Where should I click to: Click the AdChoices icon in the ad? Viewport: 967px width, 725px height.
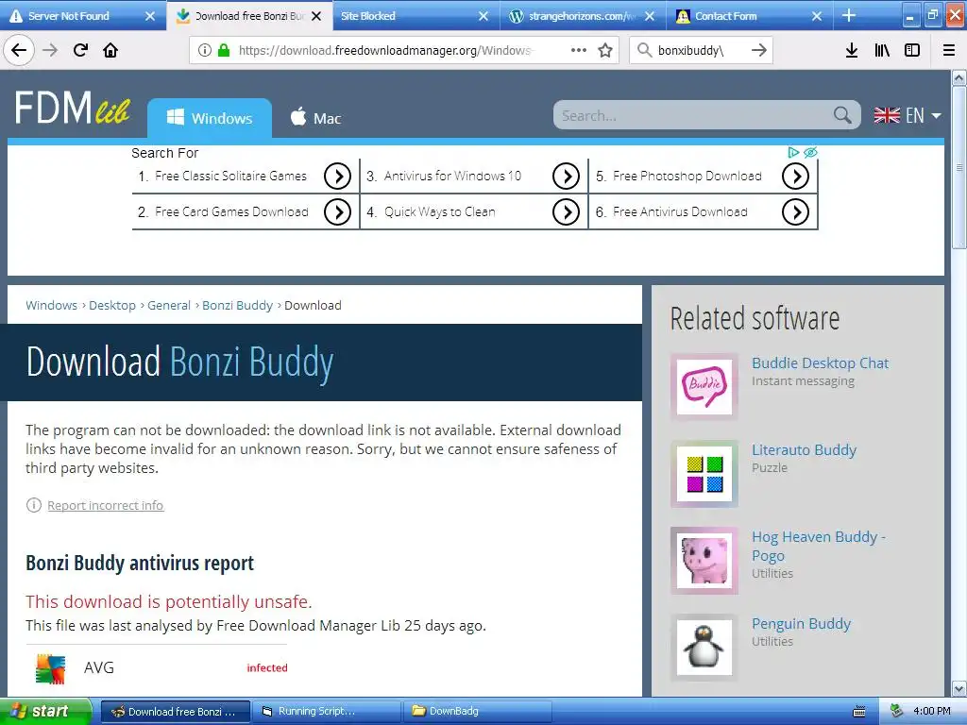click(793, 152)
